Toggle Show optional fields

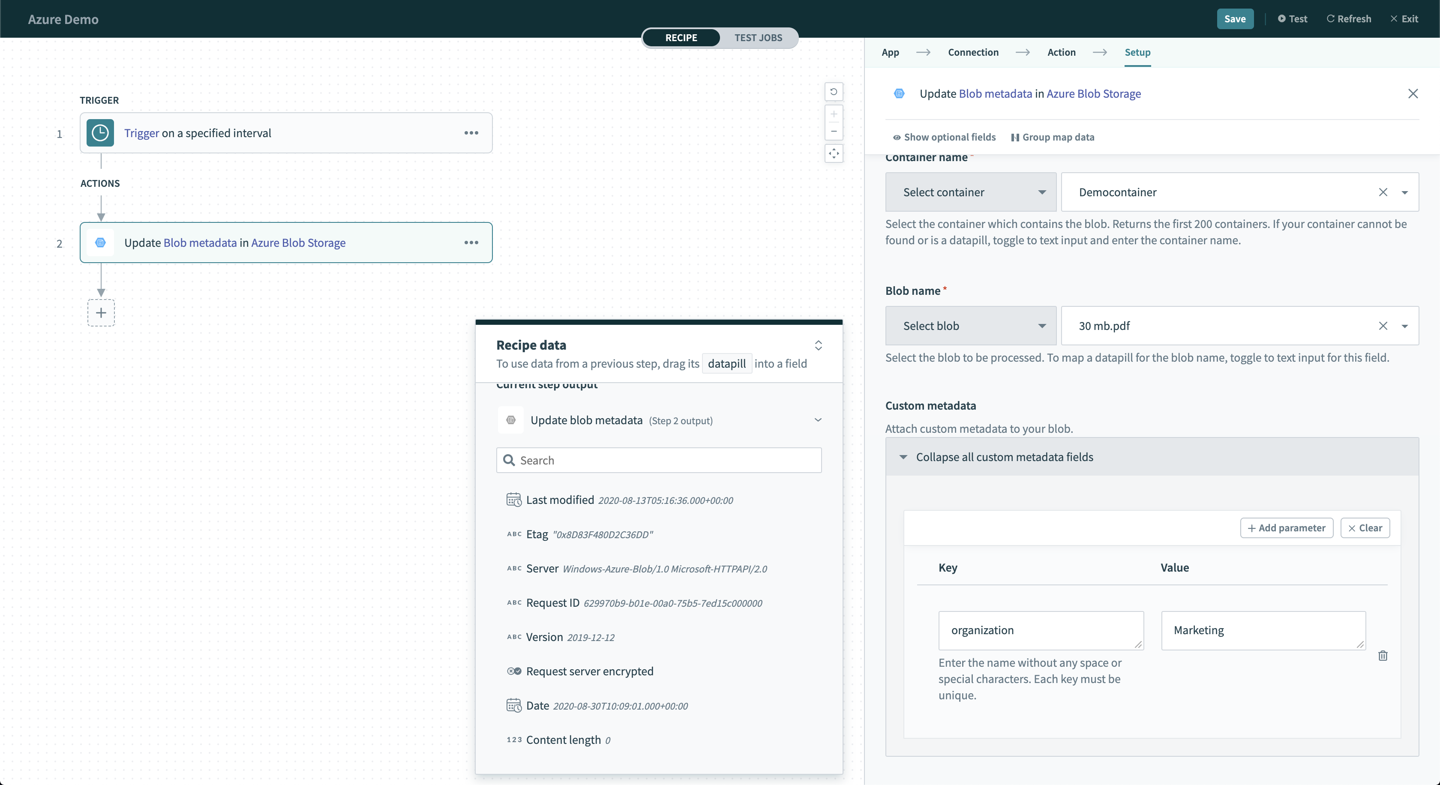[944, 138]
